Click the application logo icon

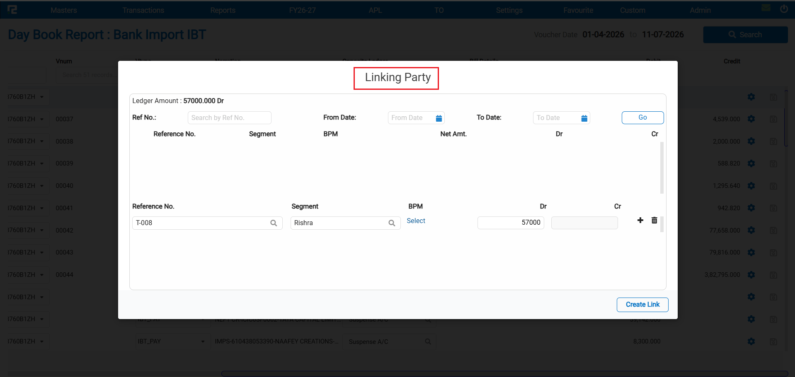pos(12,9)
